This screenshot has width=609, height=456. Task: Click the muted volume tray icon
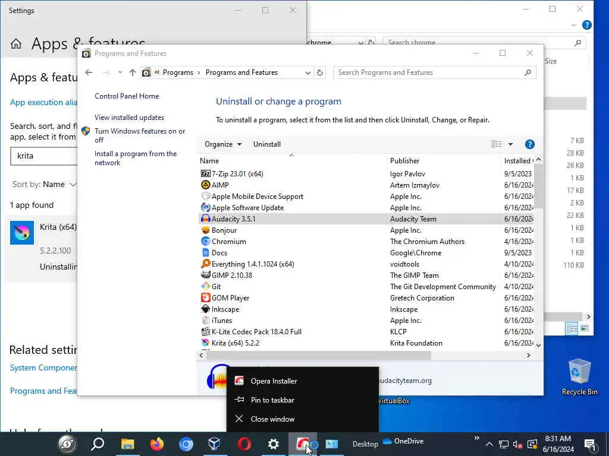pyautogui.click(x=517, y=444)
